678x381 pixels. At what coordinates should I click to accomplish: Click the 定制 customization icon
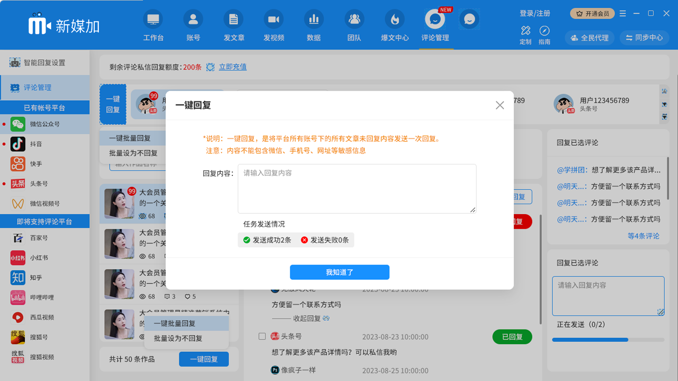[526, 31]
